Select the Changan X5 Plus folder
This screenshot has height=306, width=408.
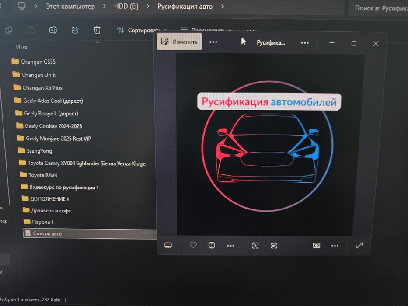[38, 88]
